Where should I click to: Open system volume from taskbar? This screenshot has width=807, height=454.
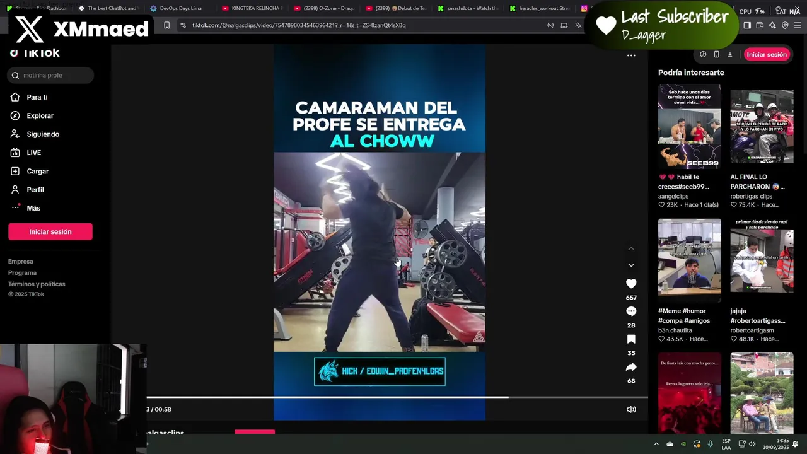tap(752, 444)
